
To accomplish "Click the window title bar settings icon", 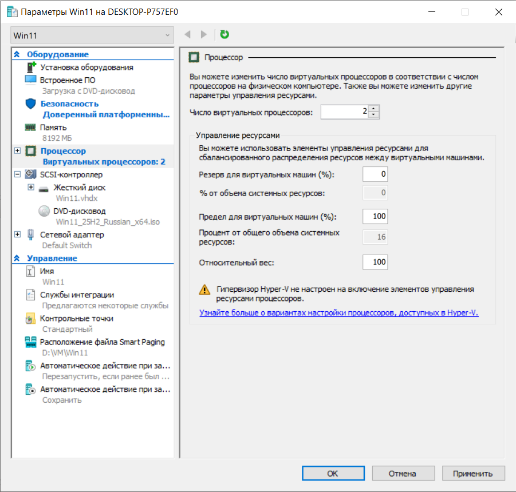I will (12, 12).
